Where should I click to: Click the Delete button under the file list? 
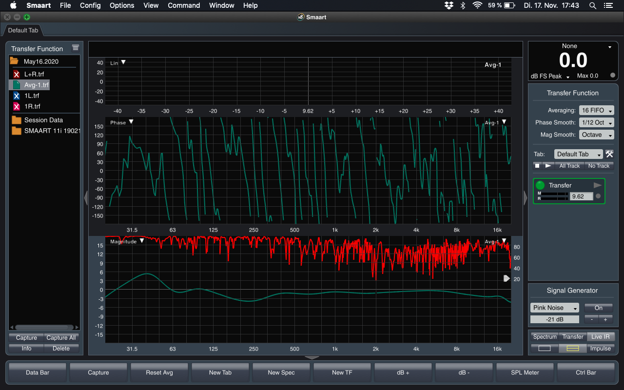[x=61, y=349]
